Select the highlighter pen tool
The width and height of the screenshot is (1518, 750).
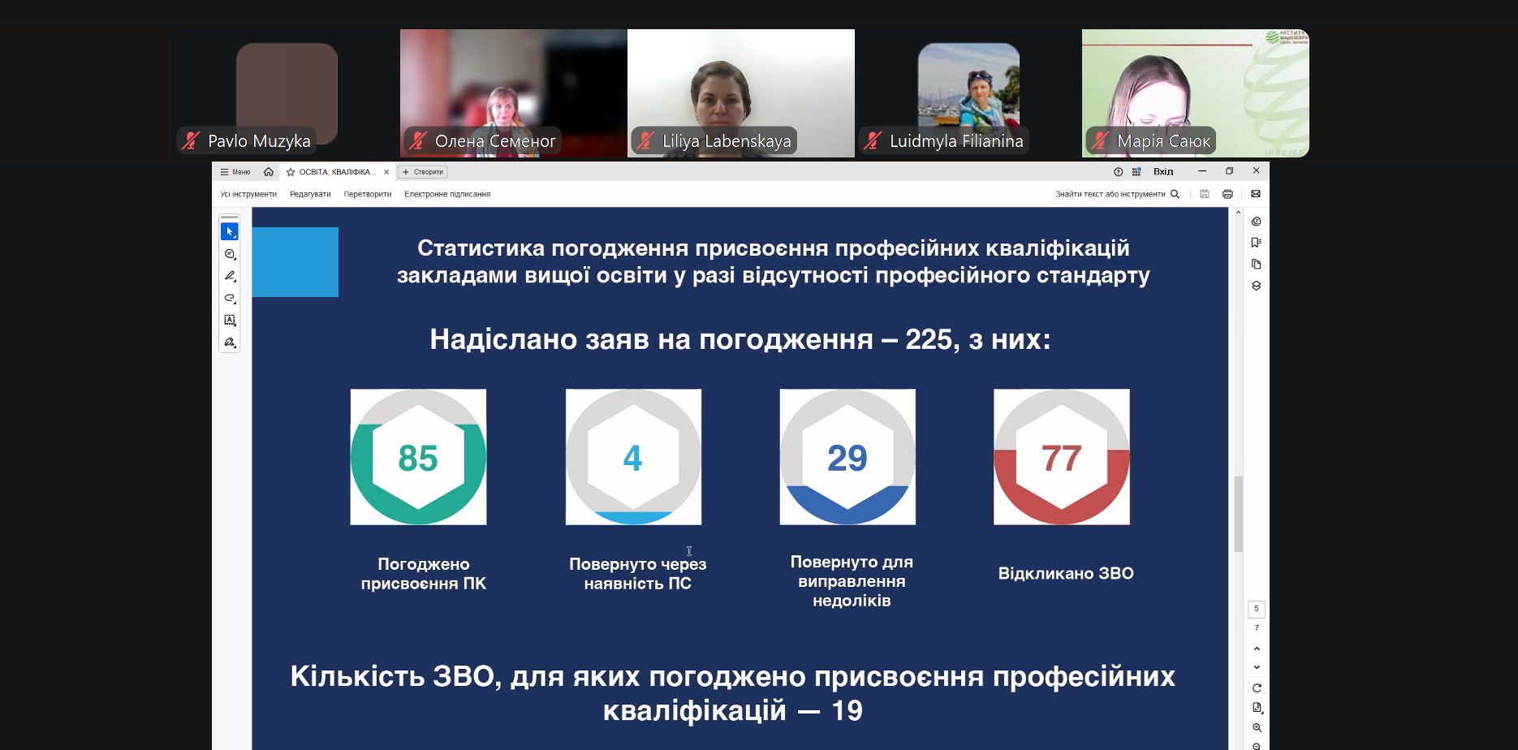click(x=230, y=276)
